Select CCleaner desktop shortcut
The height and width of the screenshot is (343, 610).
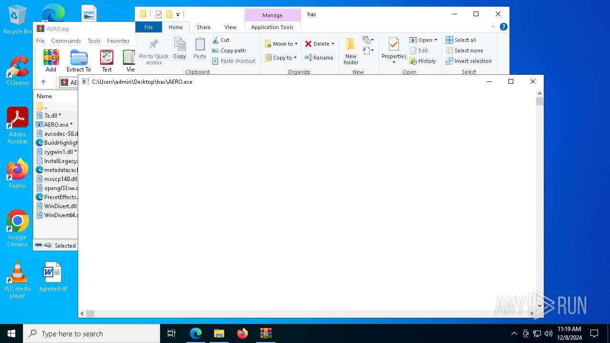coord(18,71)
